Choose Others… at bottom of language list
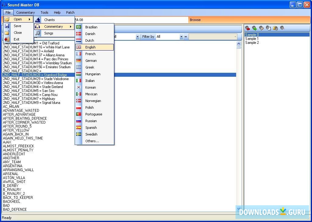The image size is (312, 222). point(94,141)
